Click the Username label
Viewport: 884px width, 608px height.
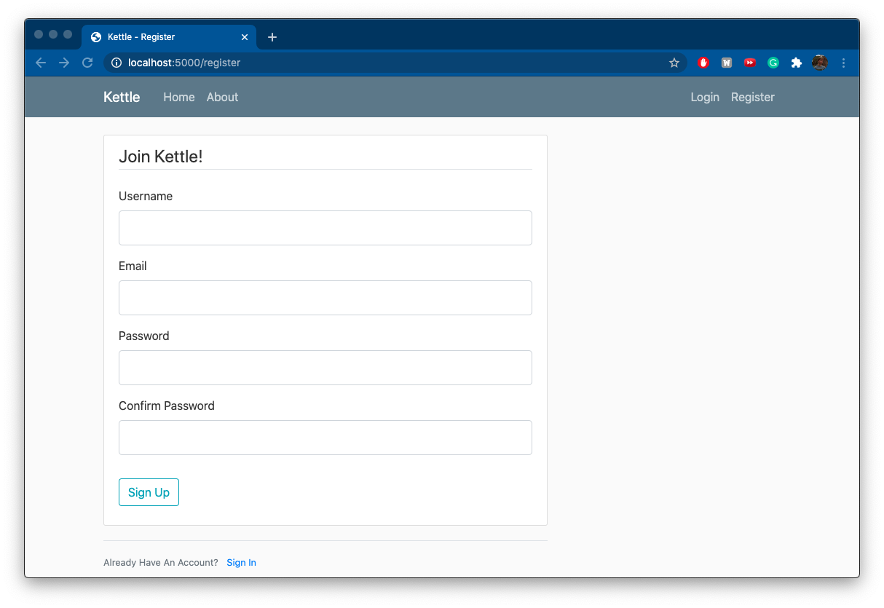click(x=146, y=197)
